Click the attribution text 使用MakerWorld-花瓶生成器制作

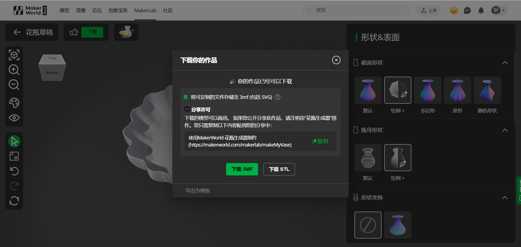[x=223, y=138]
